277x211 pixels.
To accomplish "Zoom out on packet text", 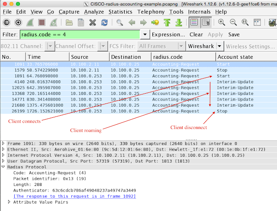I will click(233, 22).
